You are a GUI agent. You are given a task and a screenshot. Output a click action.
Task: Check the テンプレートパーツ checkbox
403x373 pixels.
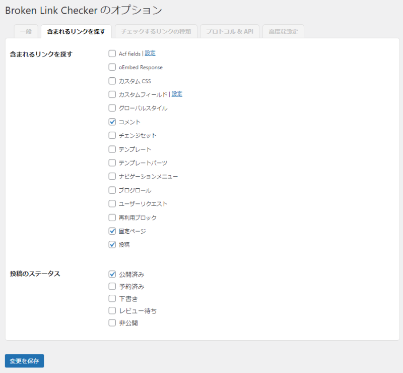pos(112,163)
